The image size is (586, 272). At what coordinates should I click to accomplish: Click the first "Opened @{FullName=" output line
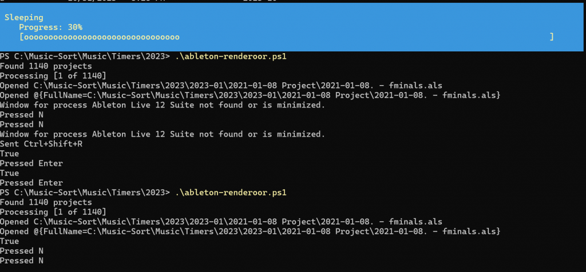tap(250, 95)
